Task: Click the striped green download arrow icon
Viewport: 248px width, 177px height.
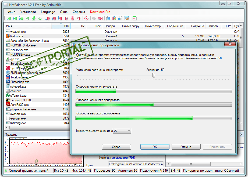Action: pos(27,18)
